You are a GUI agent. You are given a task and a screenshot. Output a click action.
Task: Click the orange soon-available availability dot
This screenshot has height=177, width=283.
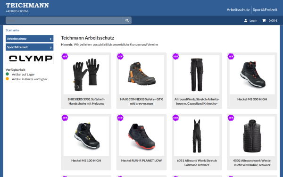7,79
